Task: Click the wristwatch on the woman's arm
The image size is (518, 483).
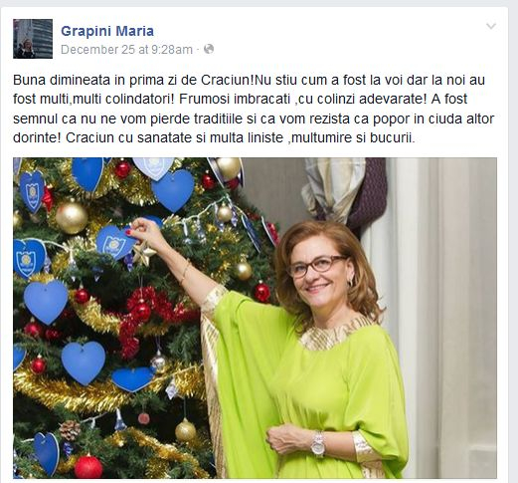Action: click(x=318, y=444)
